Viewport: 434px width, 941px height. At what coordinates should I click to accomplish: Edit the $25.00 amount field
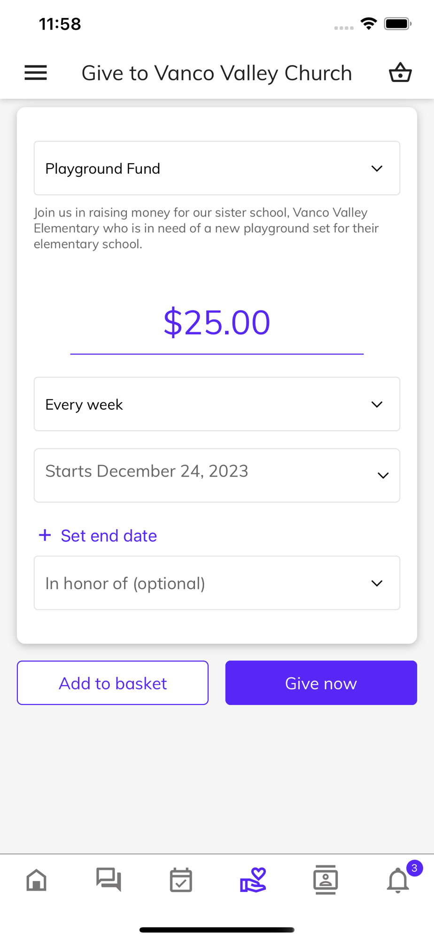pyautogui.click(x=217, y=323)
